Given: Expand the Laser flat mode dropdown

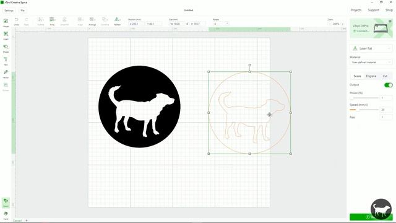Looking at the screenshot, I should point(371,48).
